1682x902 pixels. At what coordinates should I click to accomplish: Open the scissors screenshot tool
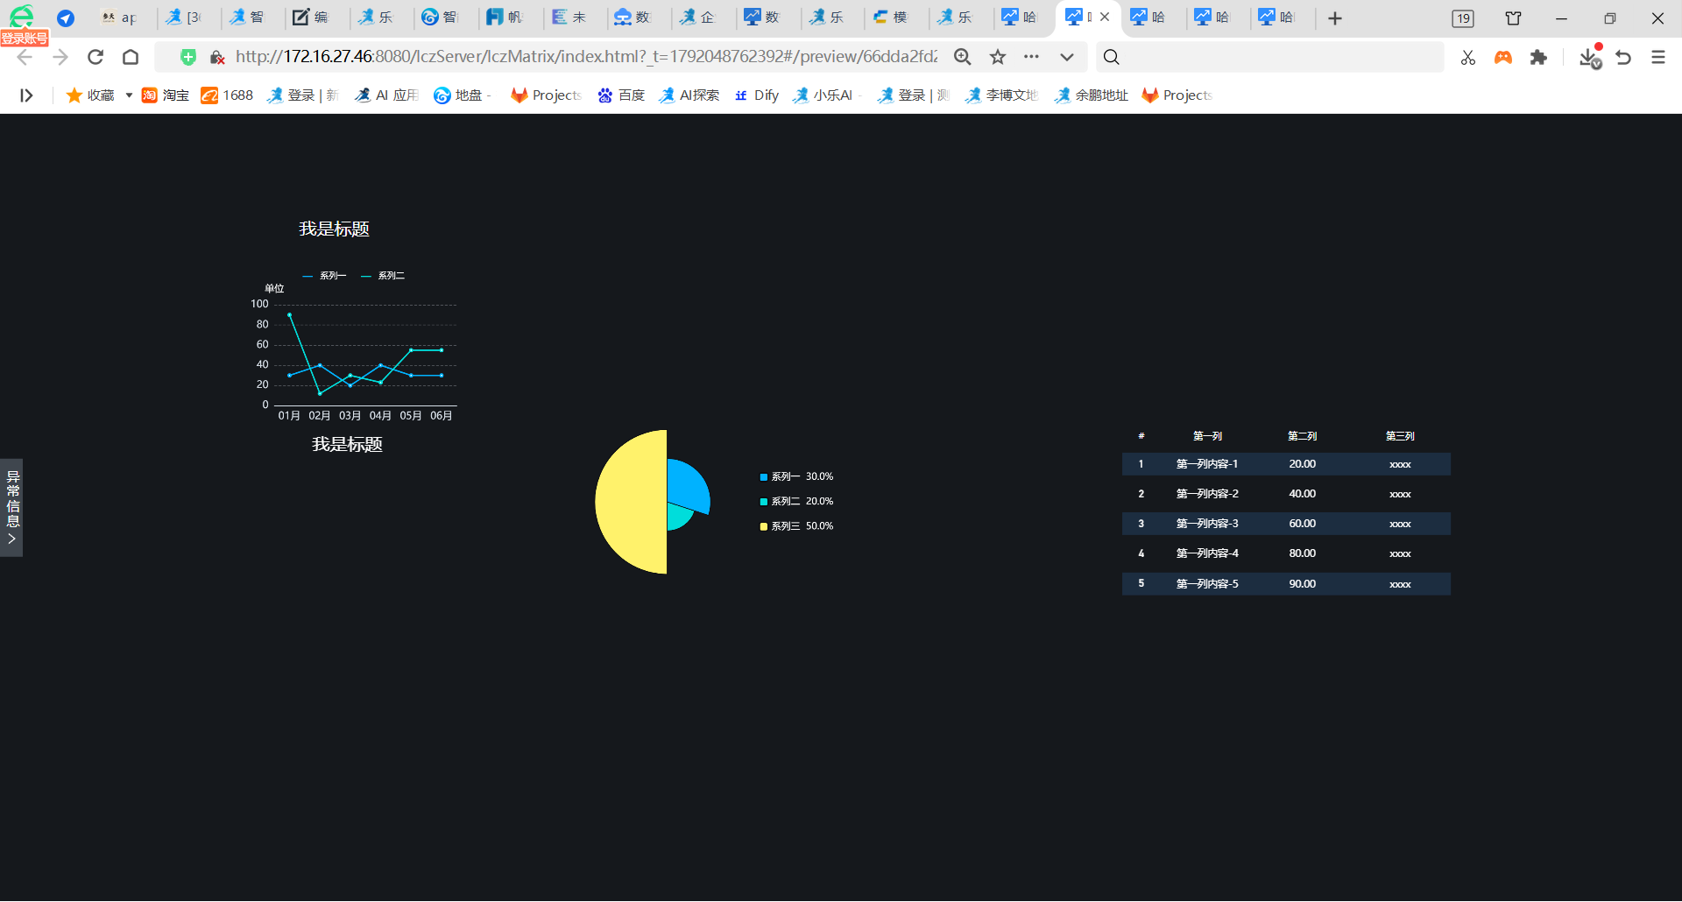[x=1468, y=57]
